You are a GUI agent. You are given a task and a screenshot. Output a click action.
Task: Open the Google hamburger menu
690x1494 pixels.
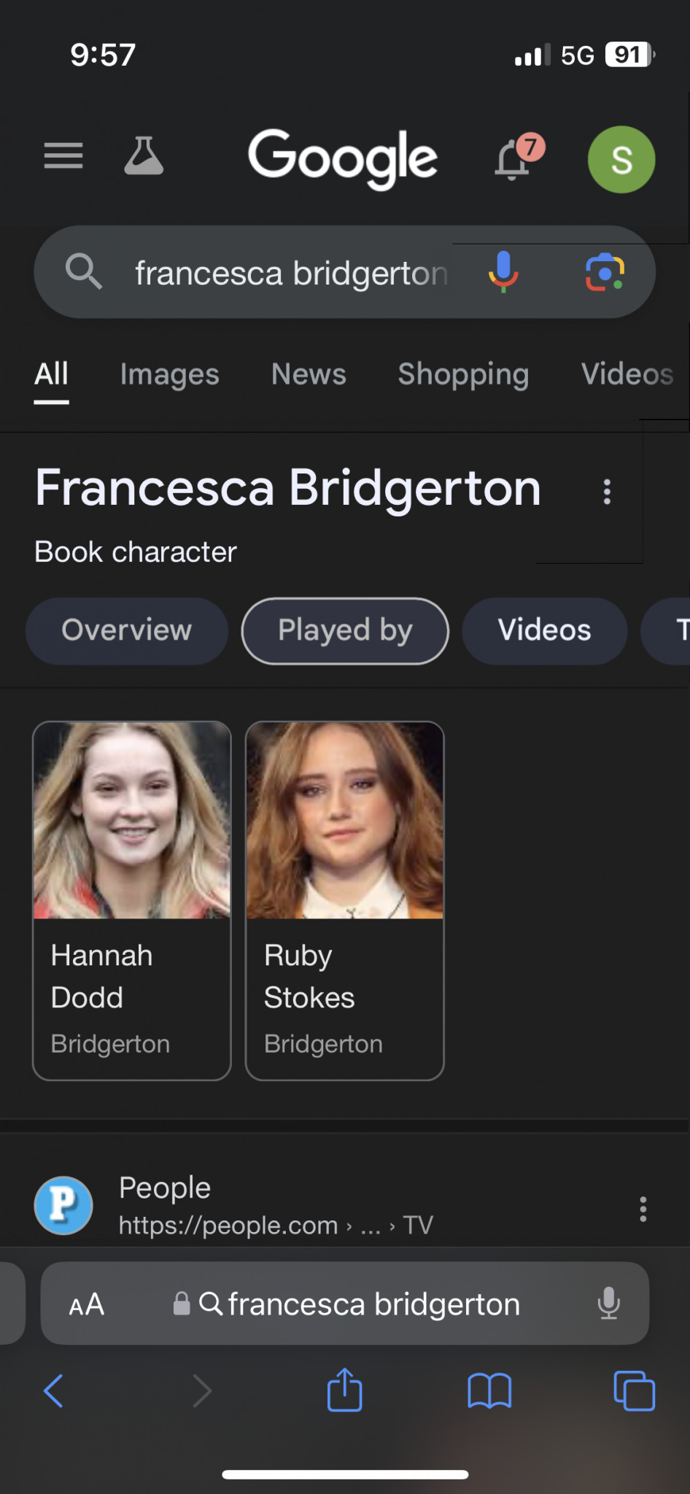pyautogui.click(x=63, y=156)
